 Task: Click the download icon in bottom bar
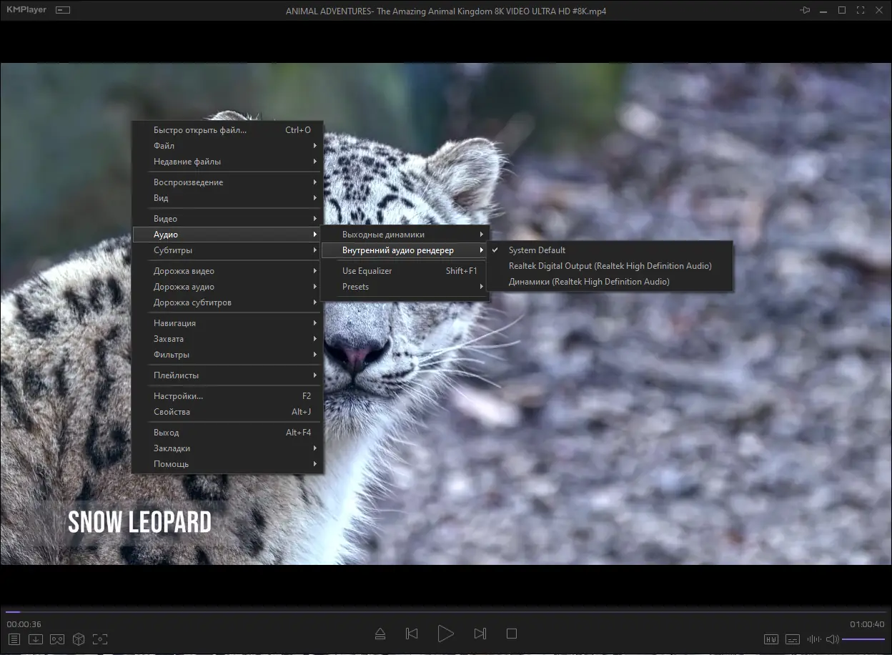(x=36, y=639)
